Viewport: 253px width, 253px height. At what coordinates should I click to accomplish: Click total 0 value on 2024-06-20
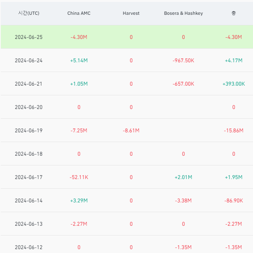[234, 107]
